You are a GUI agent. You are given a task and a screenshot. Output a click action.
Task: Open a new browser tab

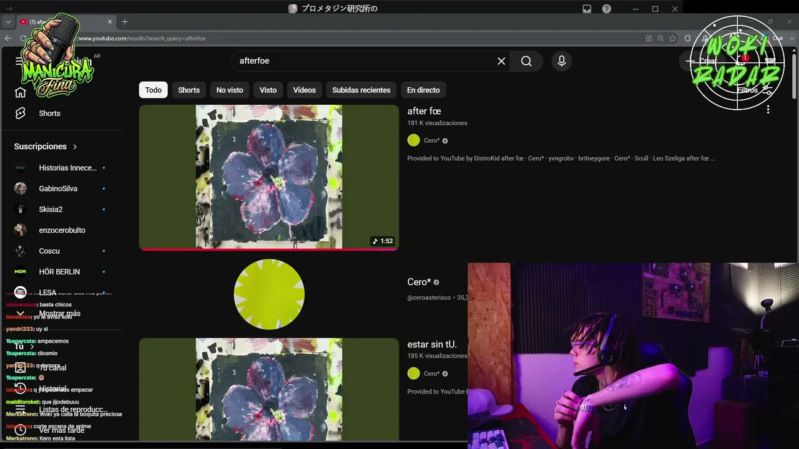(x=125, y=21)
